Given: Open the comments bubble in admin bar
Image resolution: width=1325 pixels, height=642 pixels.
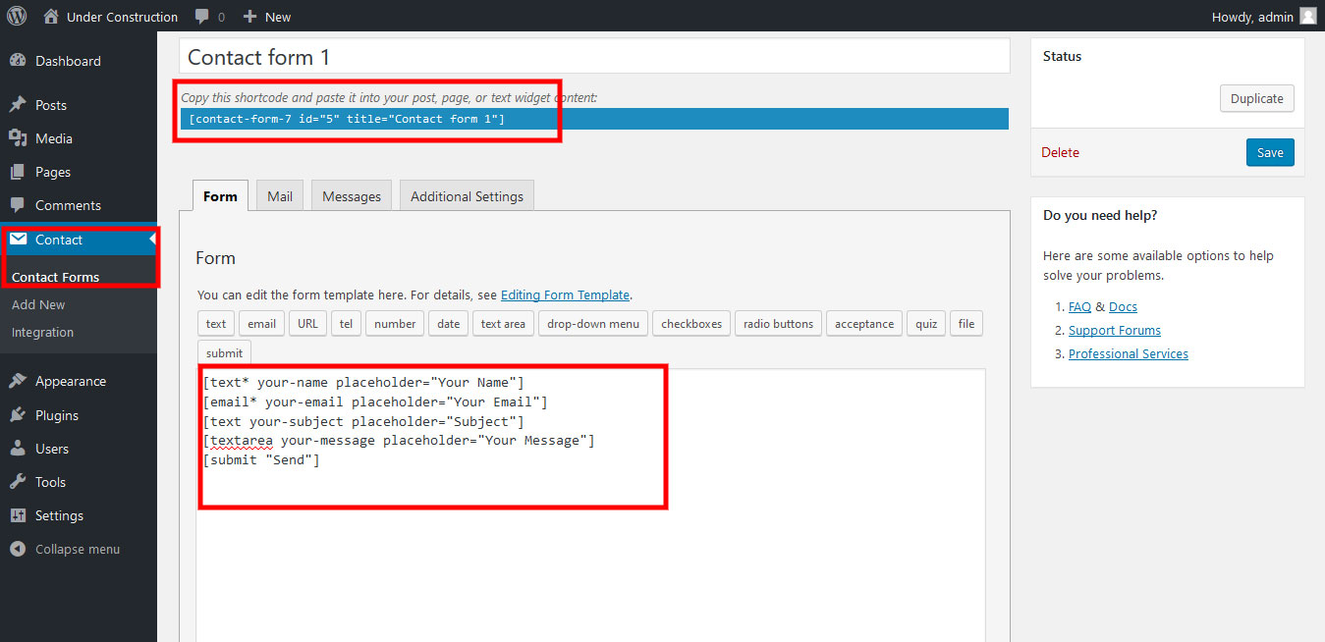Looking at the screenshot, I should 201,17.
